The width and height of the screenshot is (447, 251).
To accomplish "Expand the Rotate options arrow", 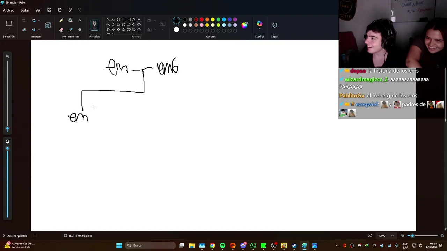I will pos(38,21).
